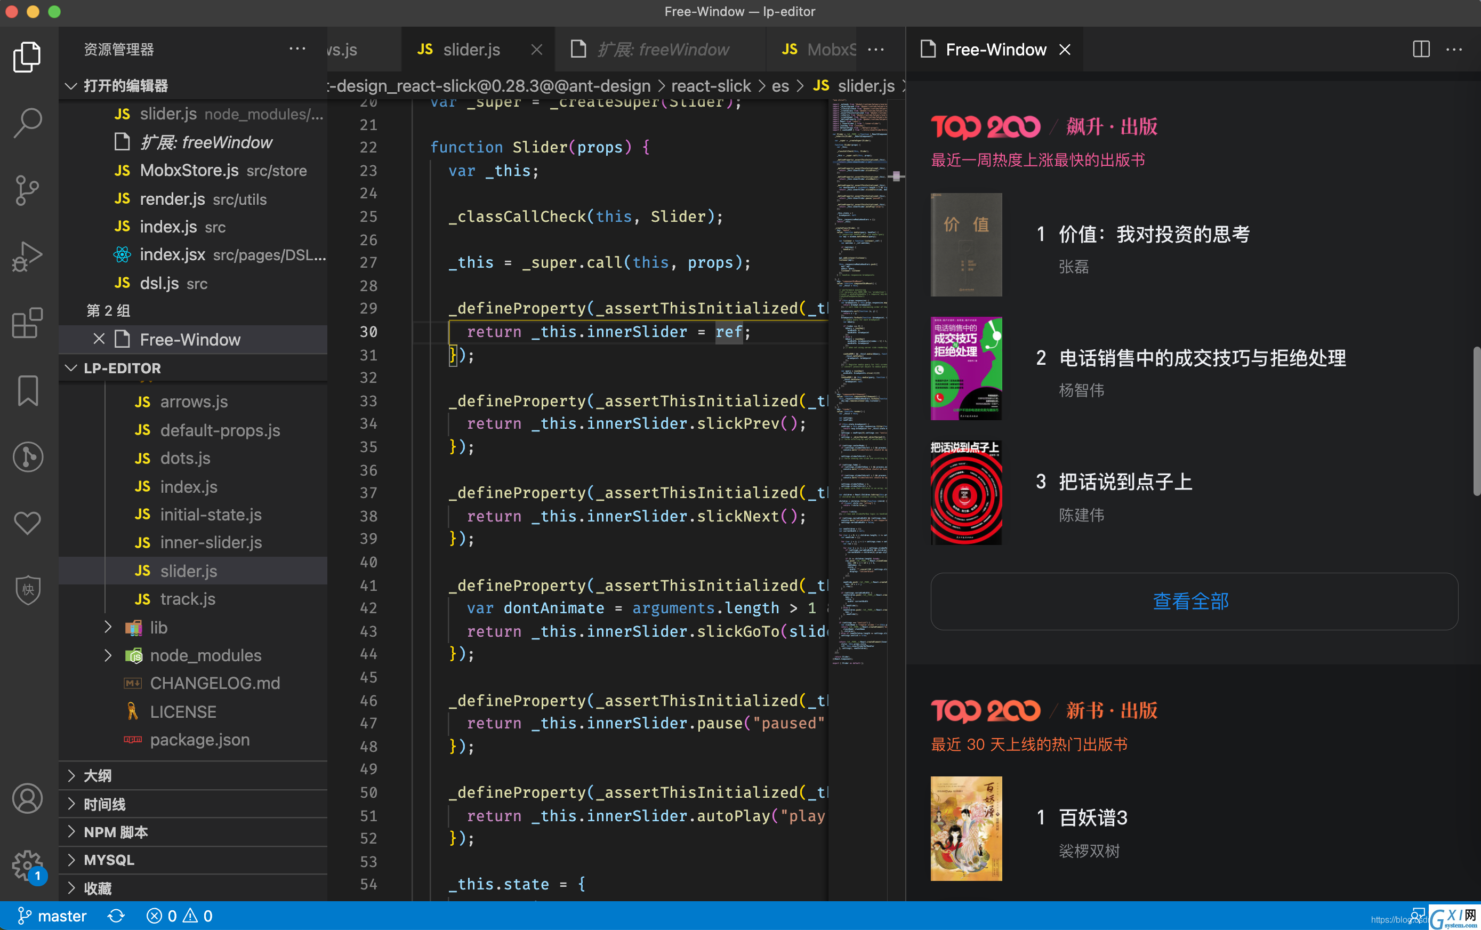1481x930 pixels.
Task: Open dots.js in file tree
Action: coord(193,458)
